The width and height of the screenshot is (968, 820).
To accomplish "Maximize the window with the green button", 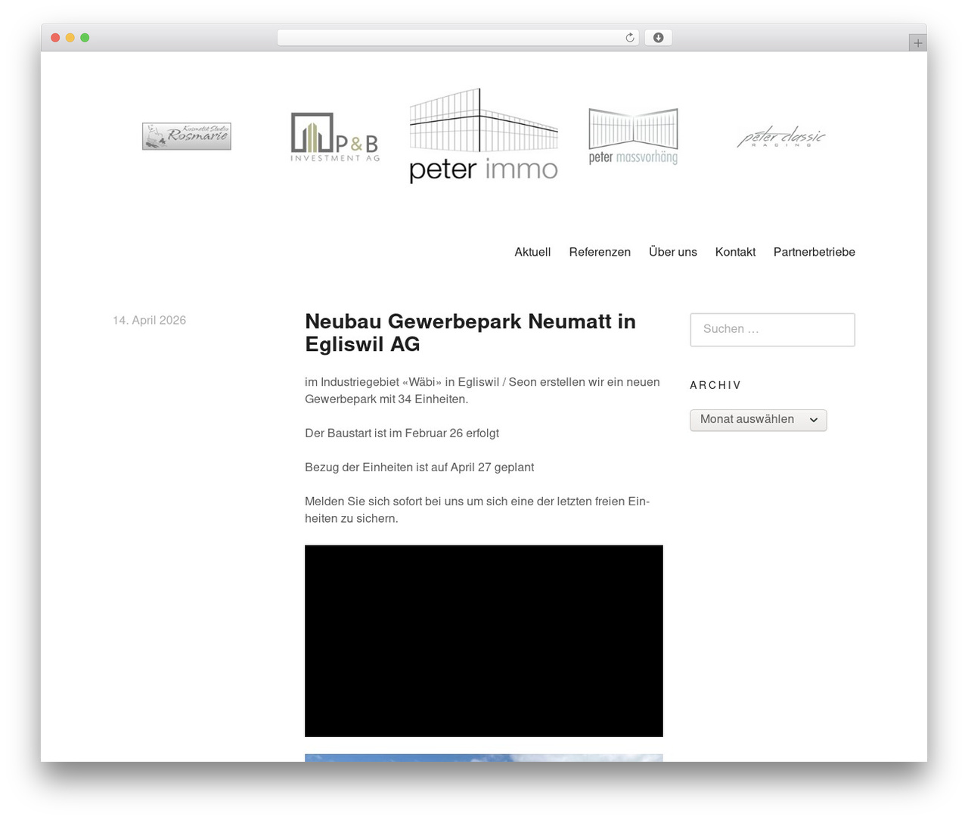I will [x=85, y=38].
